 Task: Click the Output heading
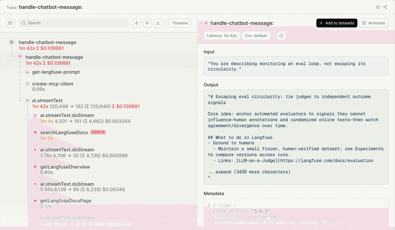click(x=211, y=85)
